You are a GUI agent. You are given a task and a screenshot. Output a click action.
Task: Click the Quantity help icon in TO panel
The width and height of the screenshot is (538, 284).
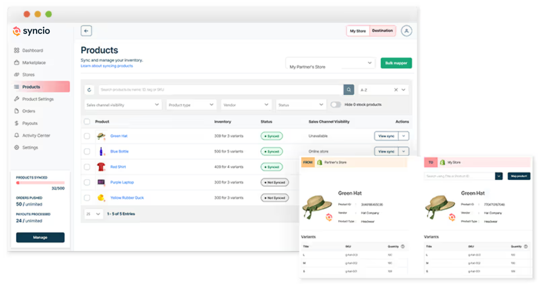[526, 246]
